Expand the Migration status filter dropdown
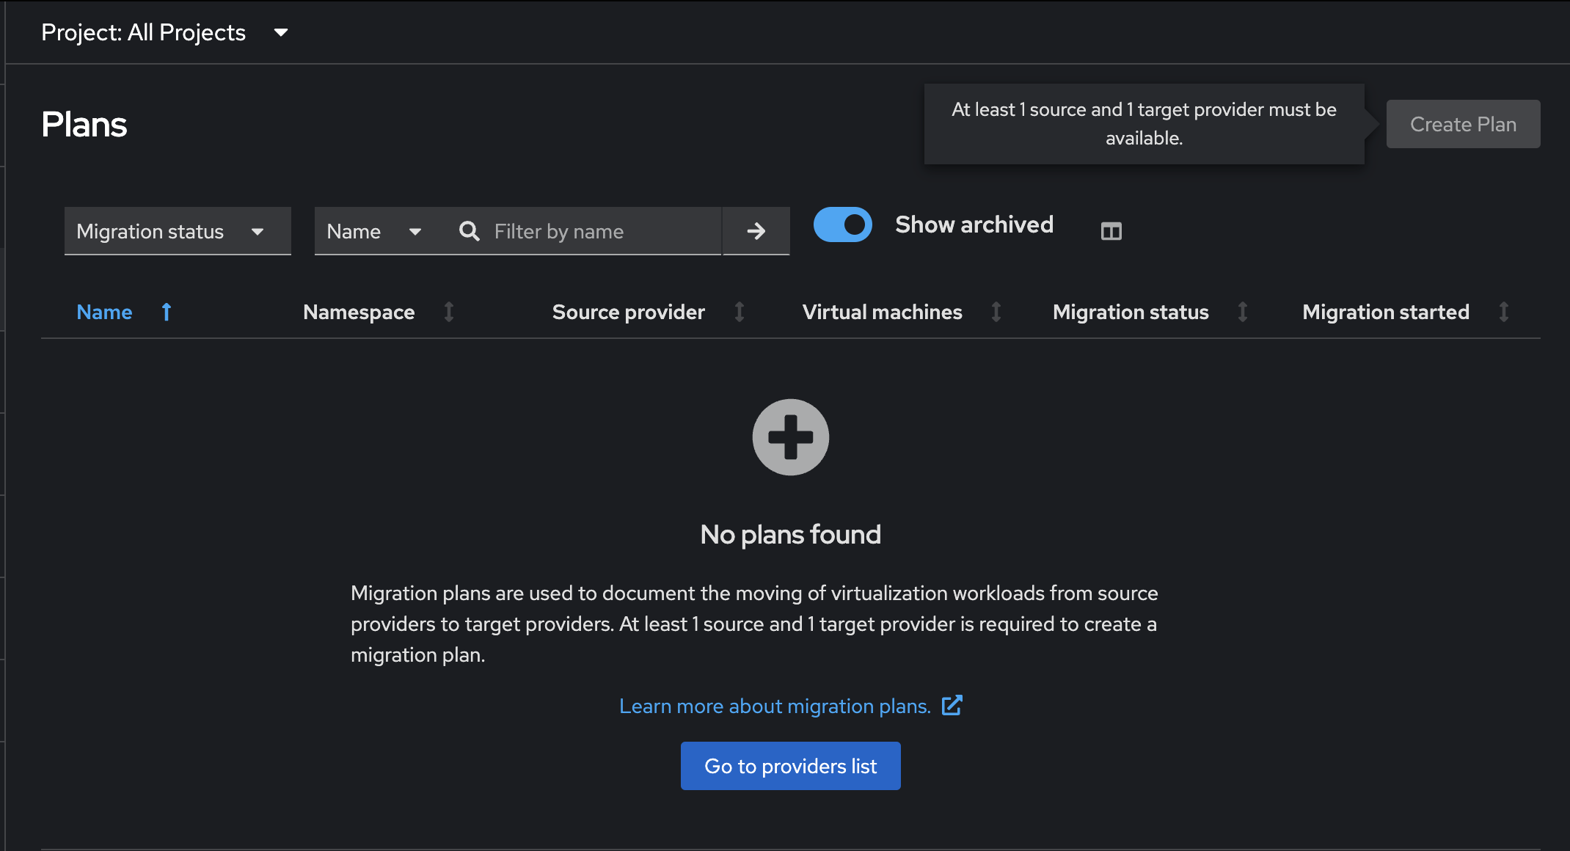 pyautogui.click(x=177, y=231)
